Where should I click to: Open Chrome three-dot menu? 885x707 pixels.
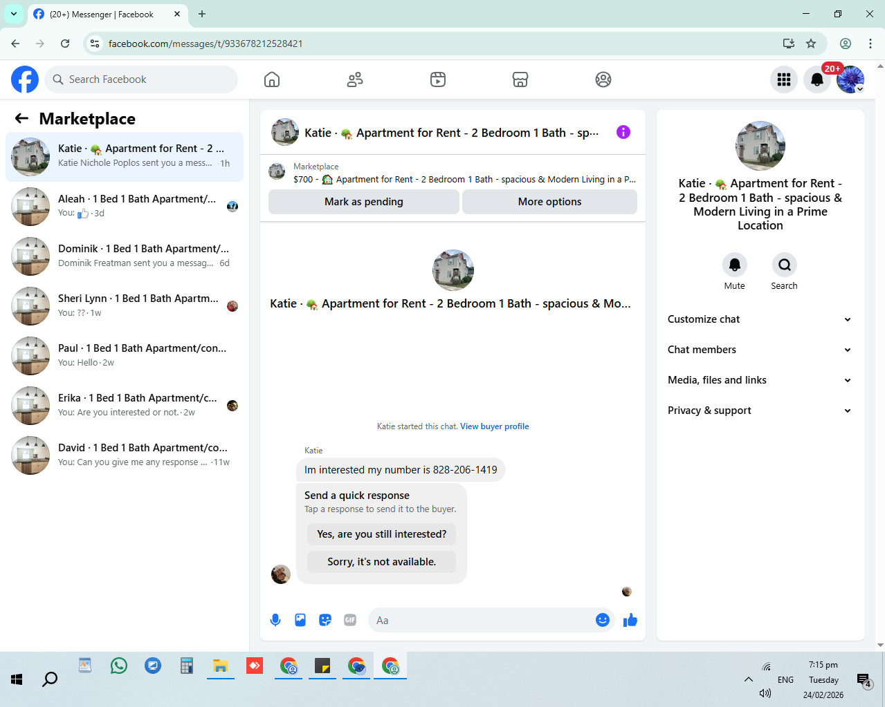870,44
